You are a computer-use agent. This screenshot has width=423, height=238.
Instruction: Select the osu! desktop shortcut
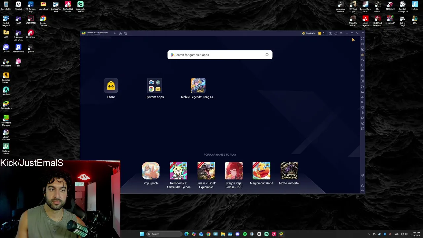(x=18, y=63)
